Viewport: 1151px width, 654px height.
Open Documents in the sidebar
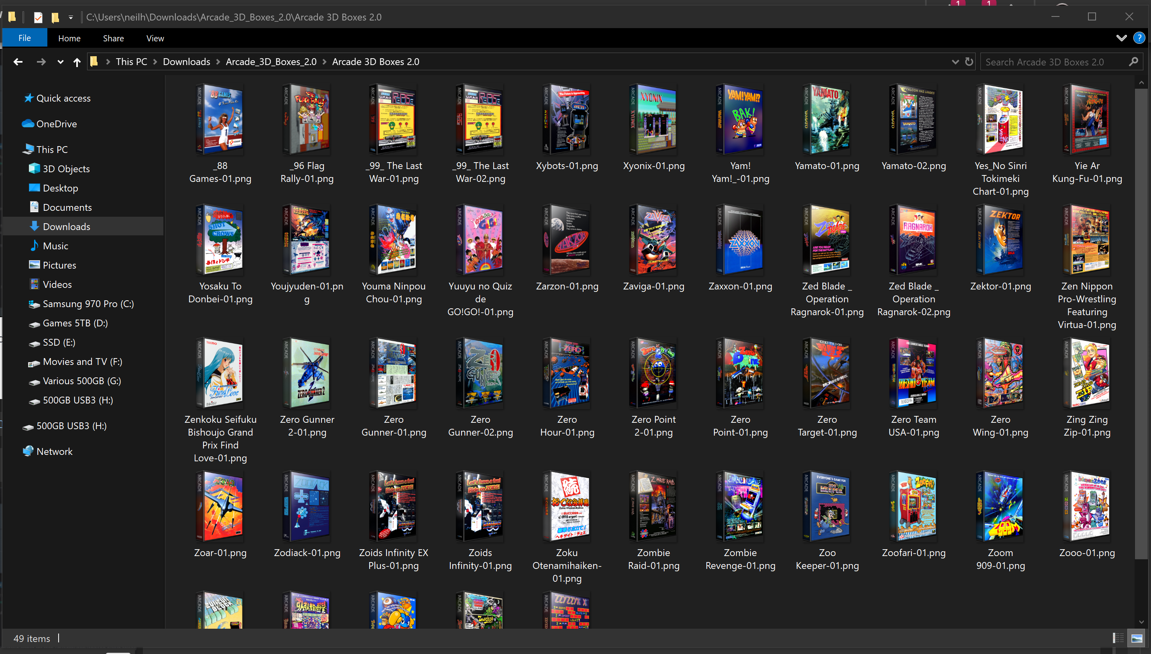tap(60, 207)
